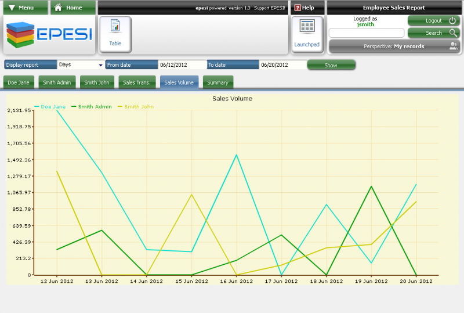Switch to the Doe Jane tab

coord(19,82)
